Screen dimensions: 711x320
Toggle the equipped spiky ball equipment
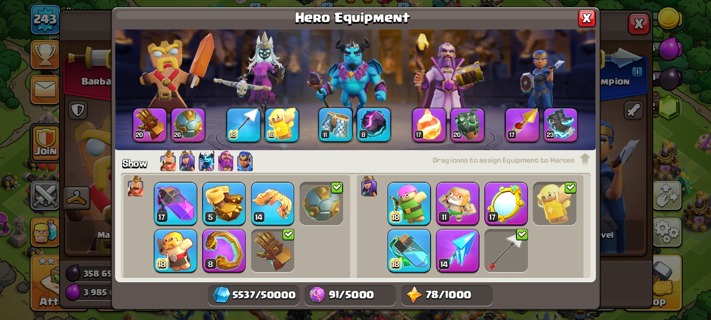[321, 204]
